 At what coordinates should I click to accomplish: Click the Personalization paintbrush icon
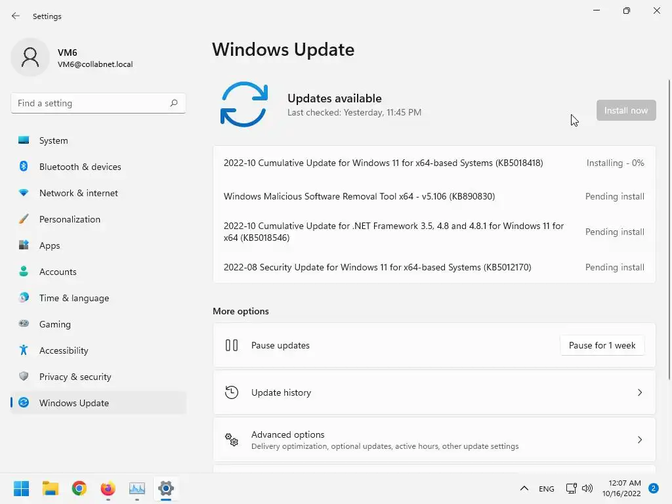24,219
